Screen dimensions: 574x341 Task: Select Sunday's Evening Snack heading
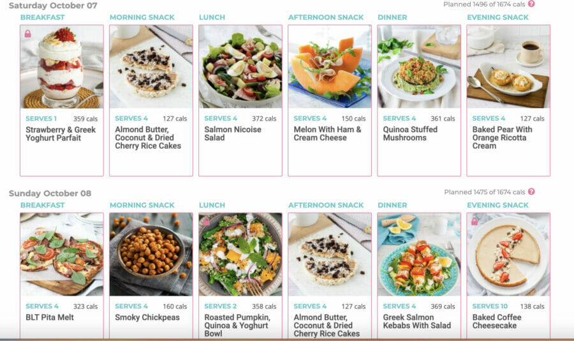click(x=498, y=205)
